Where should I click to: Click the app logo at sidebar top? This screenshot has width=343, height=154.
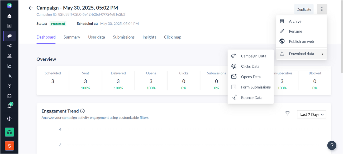click(9, 5)
